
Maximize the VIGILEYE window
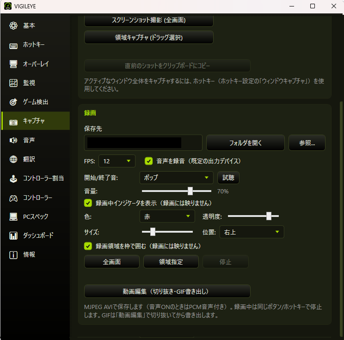pos(313,6)
